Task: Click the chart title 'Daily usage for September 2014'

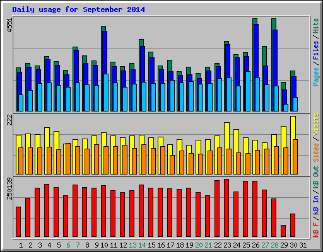Action: pyautogui.click(x=78, y=9)
